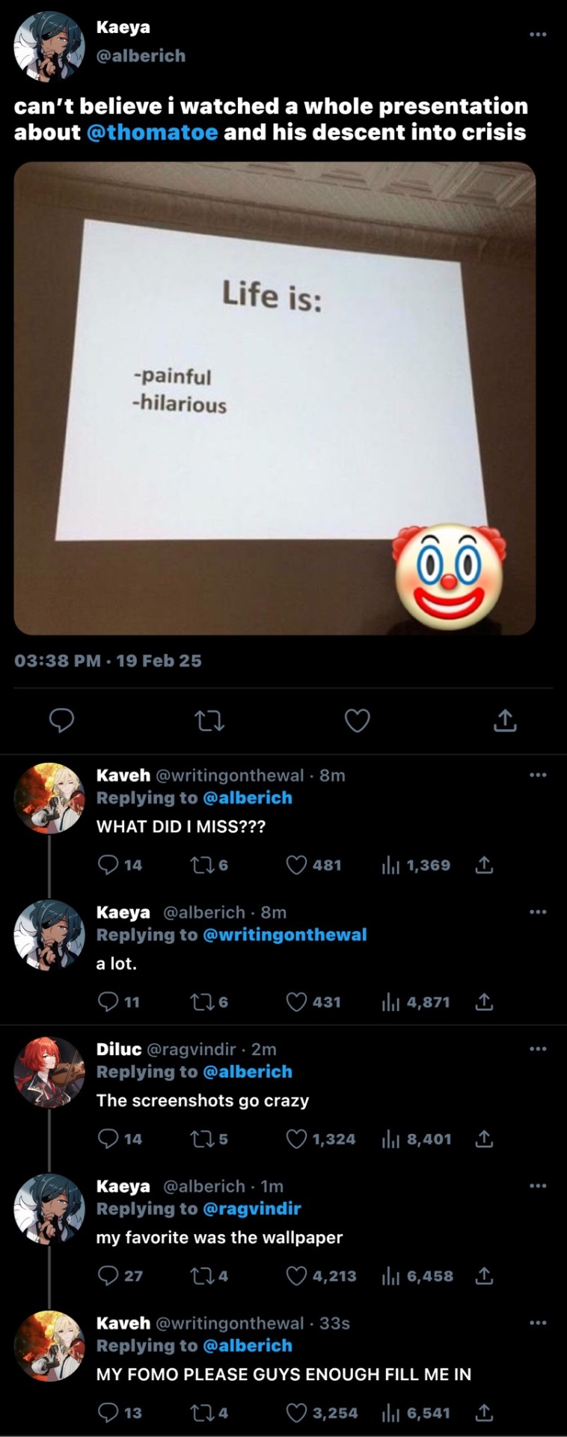Open more options on Kaveh's FOMO reply
The width and height of the screenshot is (567, 1437).
[538, 1322]
